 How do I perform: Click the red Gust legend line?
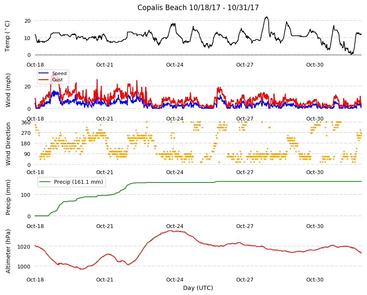(43, 80)
